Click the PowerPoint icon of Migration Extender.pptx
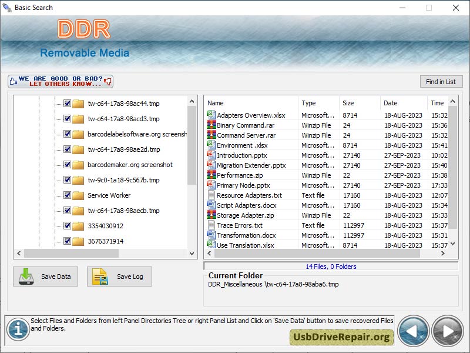The width and height of the screenshot is (470, 353). 211,165
